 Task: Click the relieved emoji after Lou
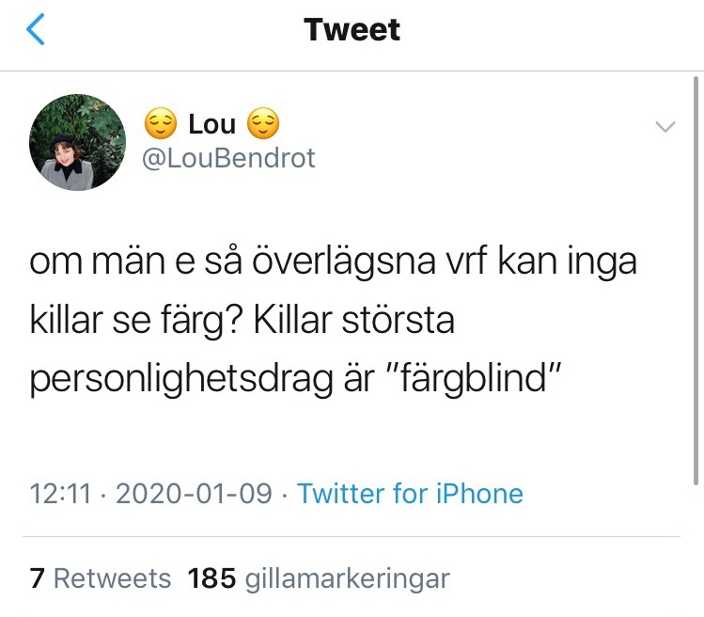click(x=263, y=123)
